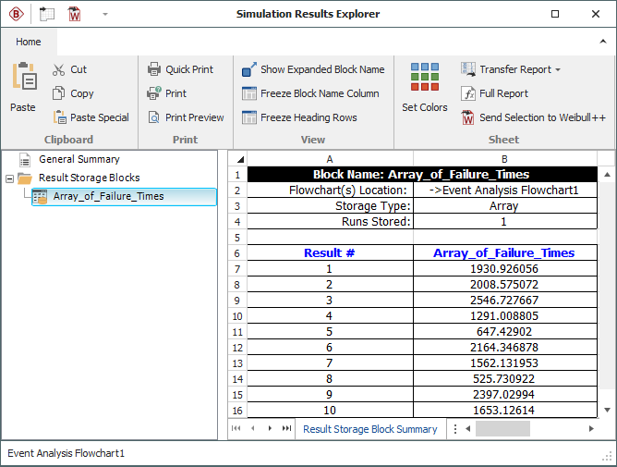Image resolution: width=617 pixels, height=467 pixels.
Task: Select Array_of_Failure_Times tree item
Action: click(x=108, y=196)
